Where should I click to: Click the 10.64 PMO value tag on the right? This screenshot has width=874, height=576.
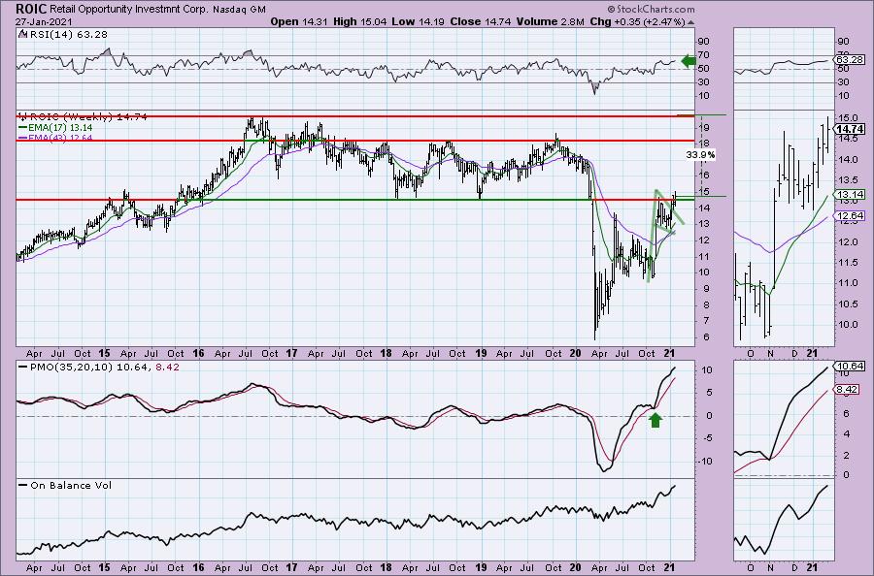coord(850,366)
